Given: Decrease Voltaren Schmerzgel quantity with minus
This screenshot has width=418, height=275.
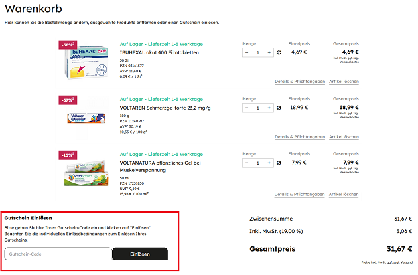Looking at the screenshot, I should pos(247,108).
